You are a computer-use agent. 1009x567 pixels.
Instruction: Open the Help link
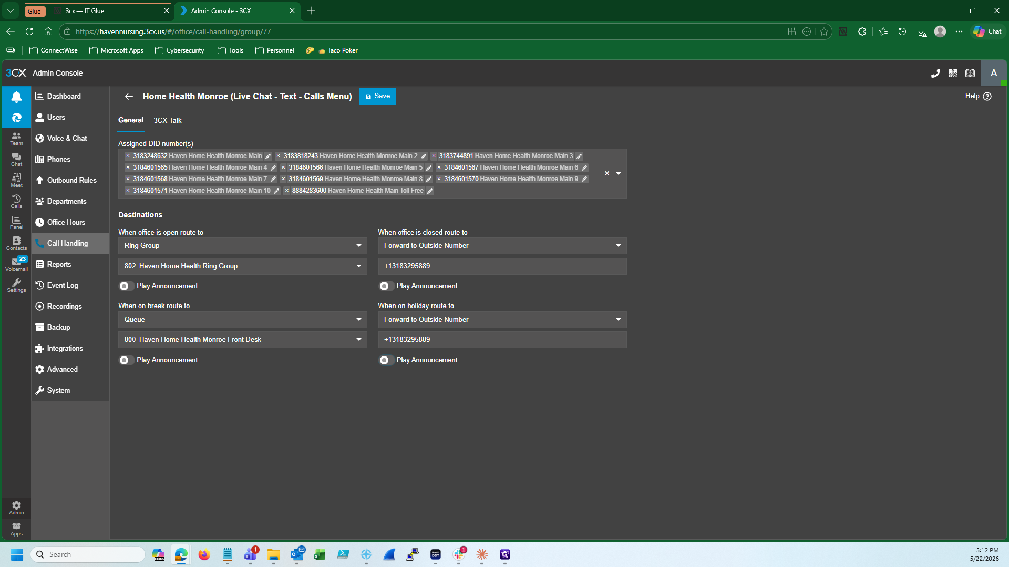(x=978, y=96)
